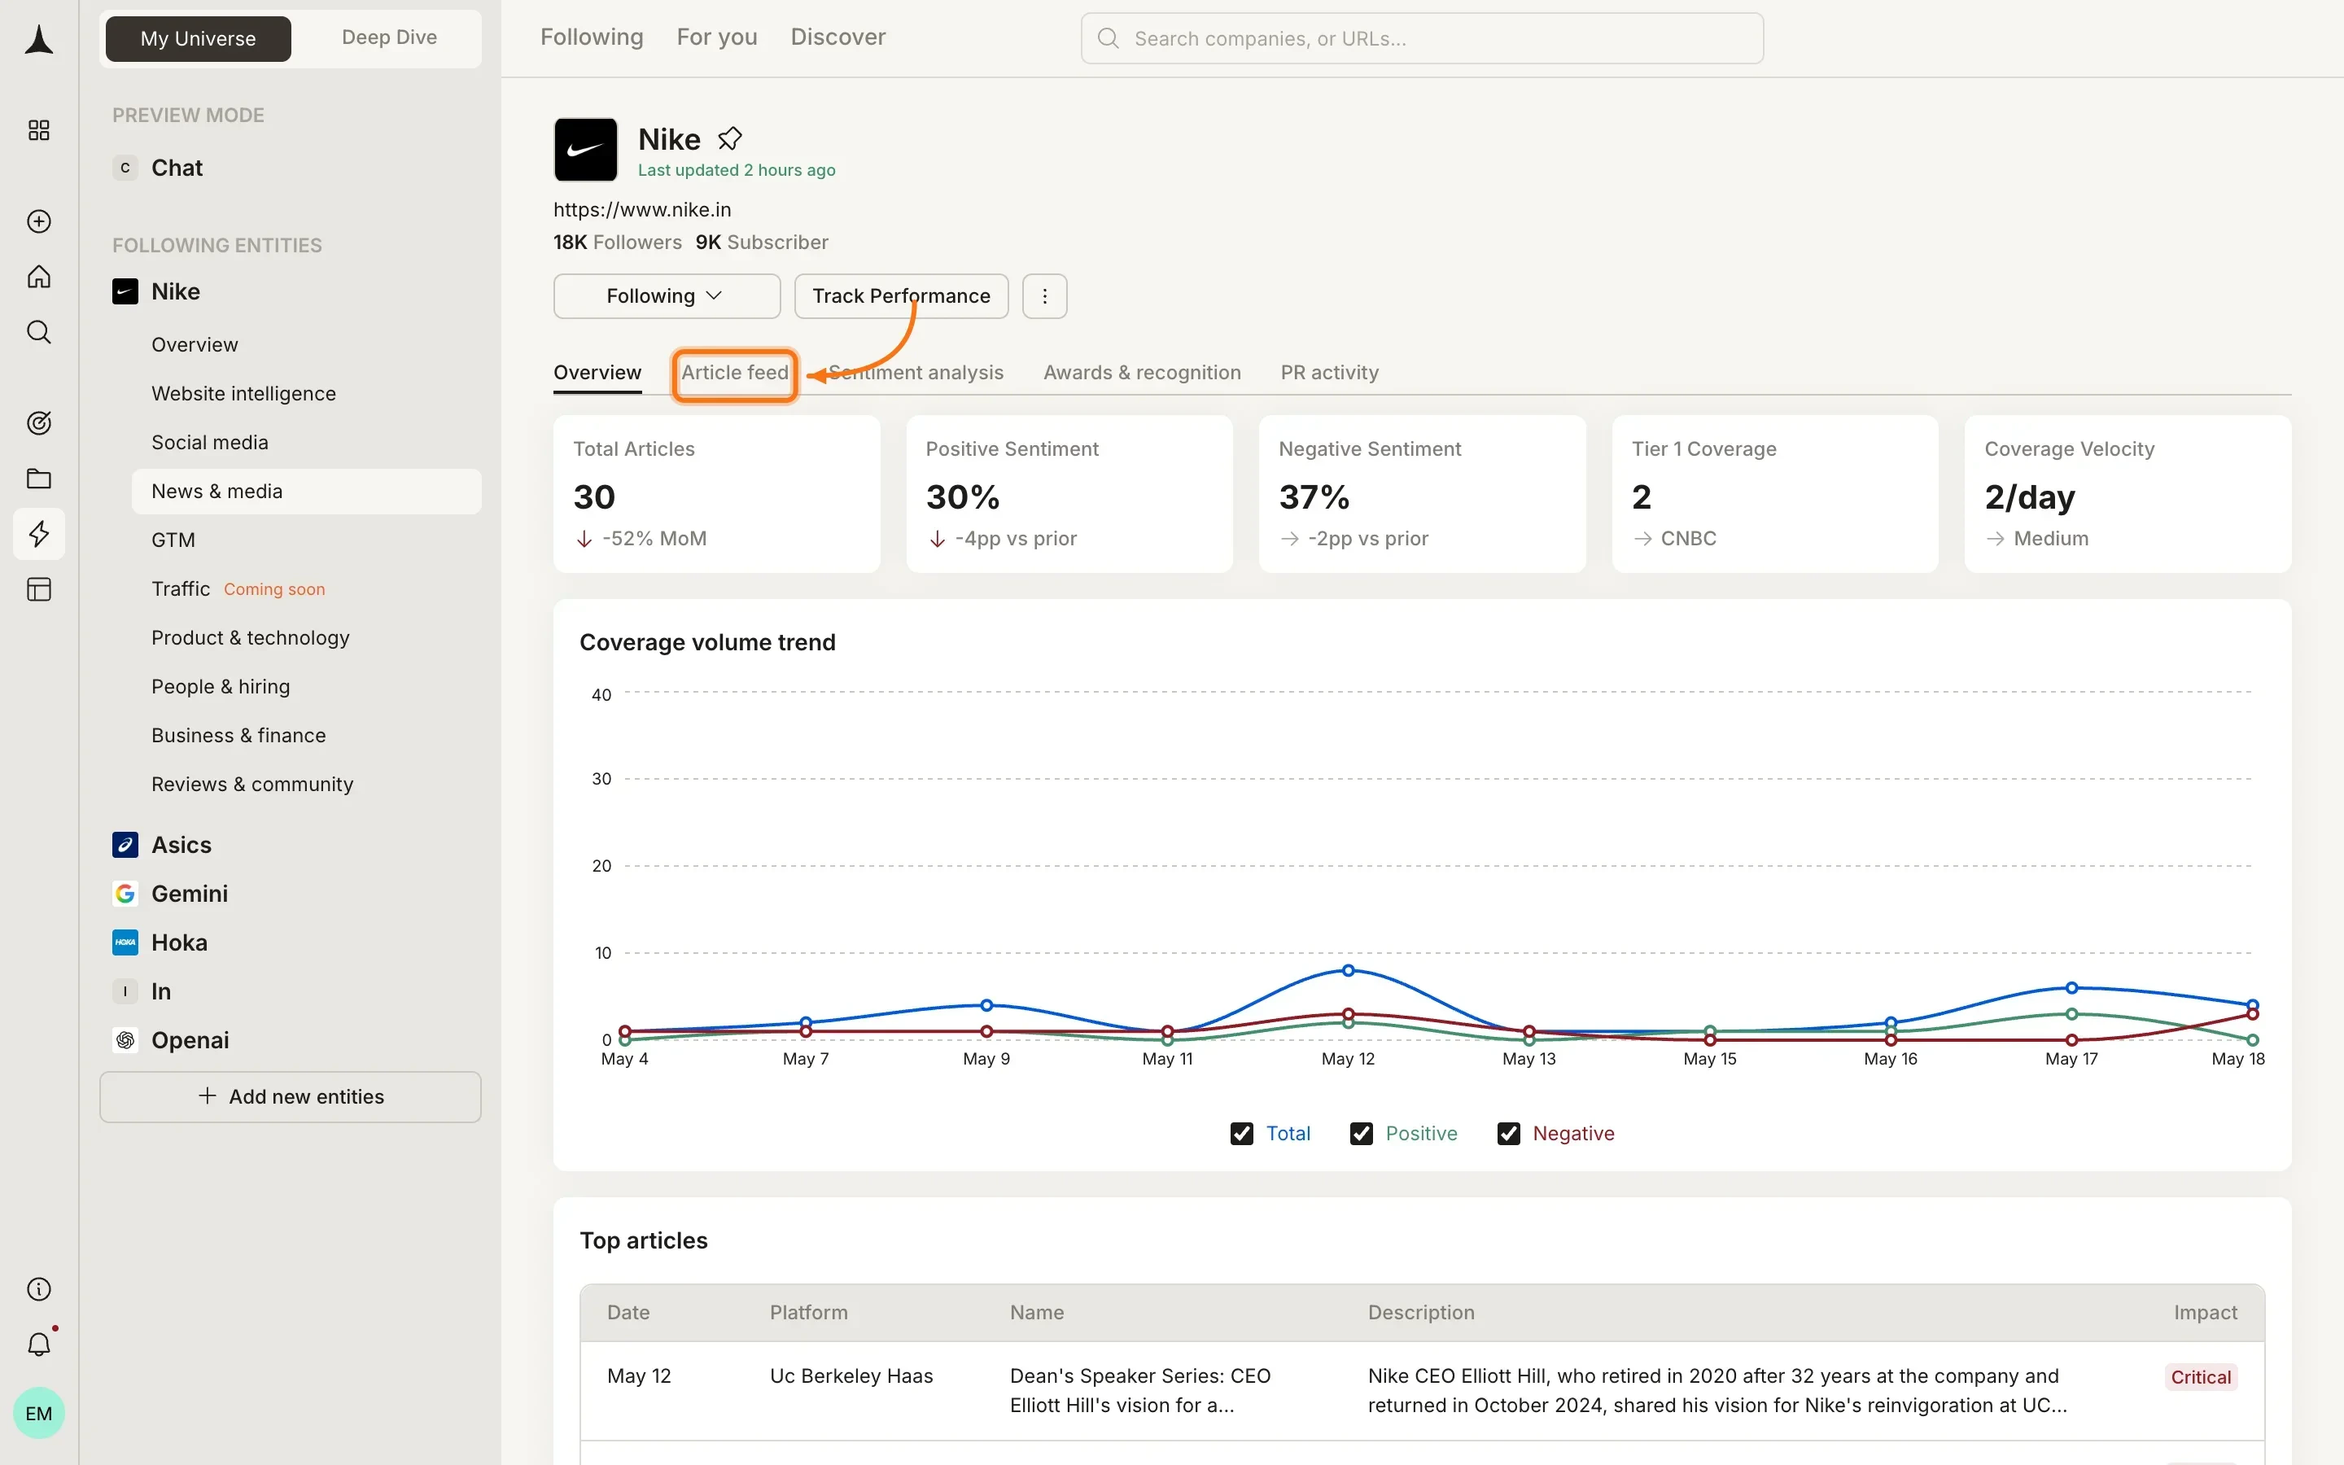Switch to the My Universe mode
The image size is (2344, 1465).
tap(198, 39)
